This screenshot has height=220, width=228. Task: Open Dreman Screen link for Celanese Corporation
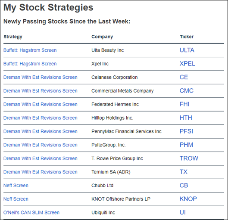click(x=41, y=77)
